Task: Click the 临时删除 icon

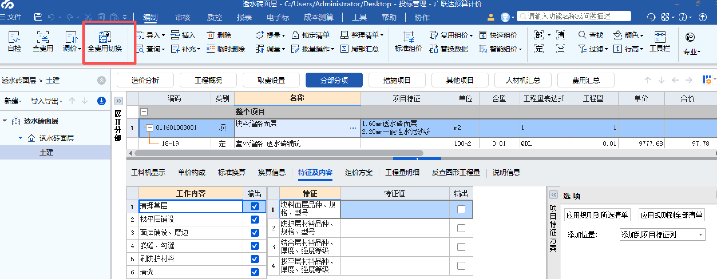Action: [x=226, y=49]
